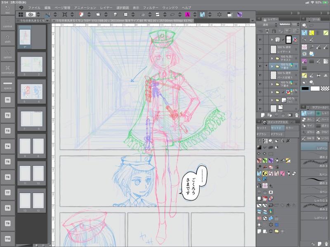
Task: Adjust the layer opacity 100 stepper
Action: (x=297, y=24)
